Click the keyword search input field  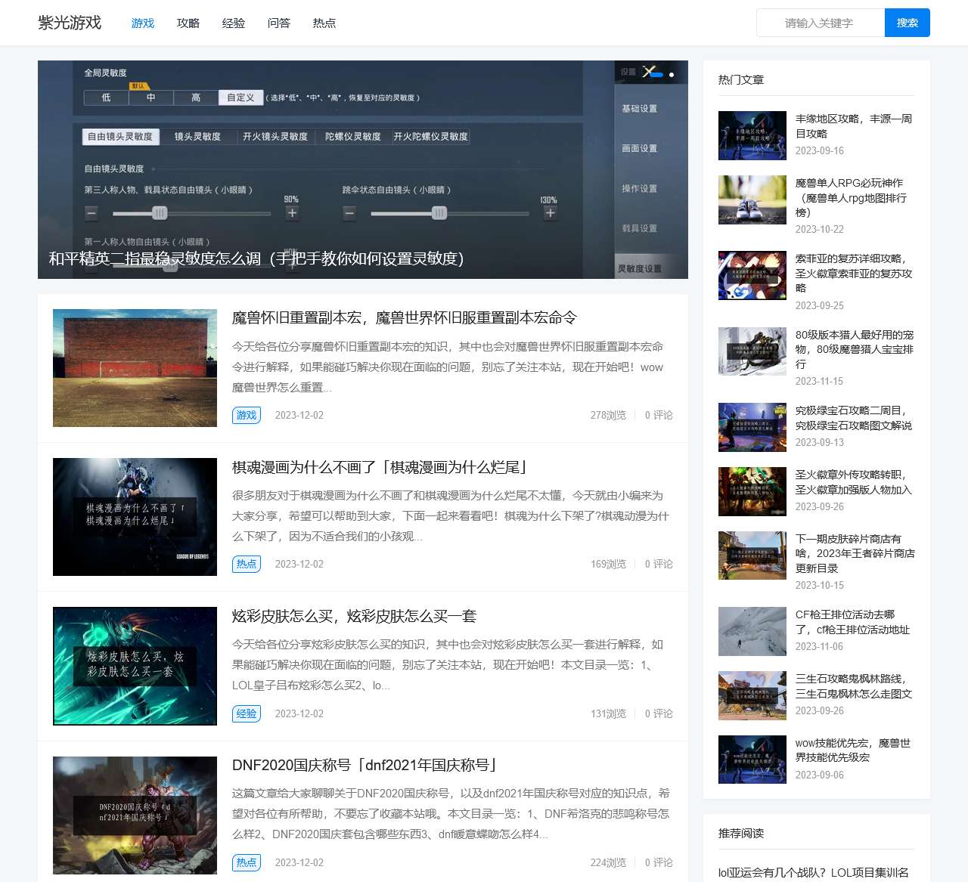pyautogui.click(x=820, y=23)
